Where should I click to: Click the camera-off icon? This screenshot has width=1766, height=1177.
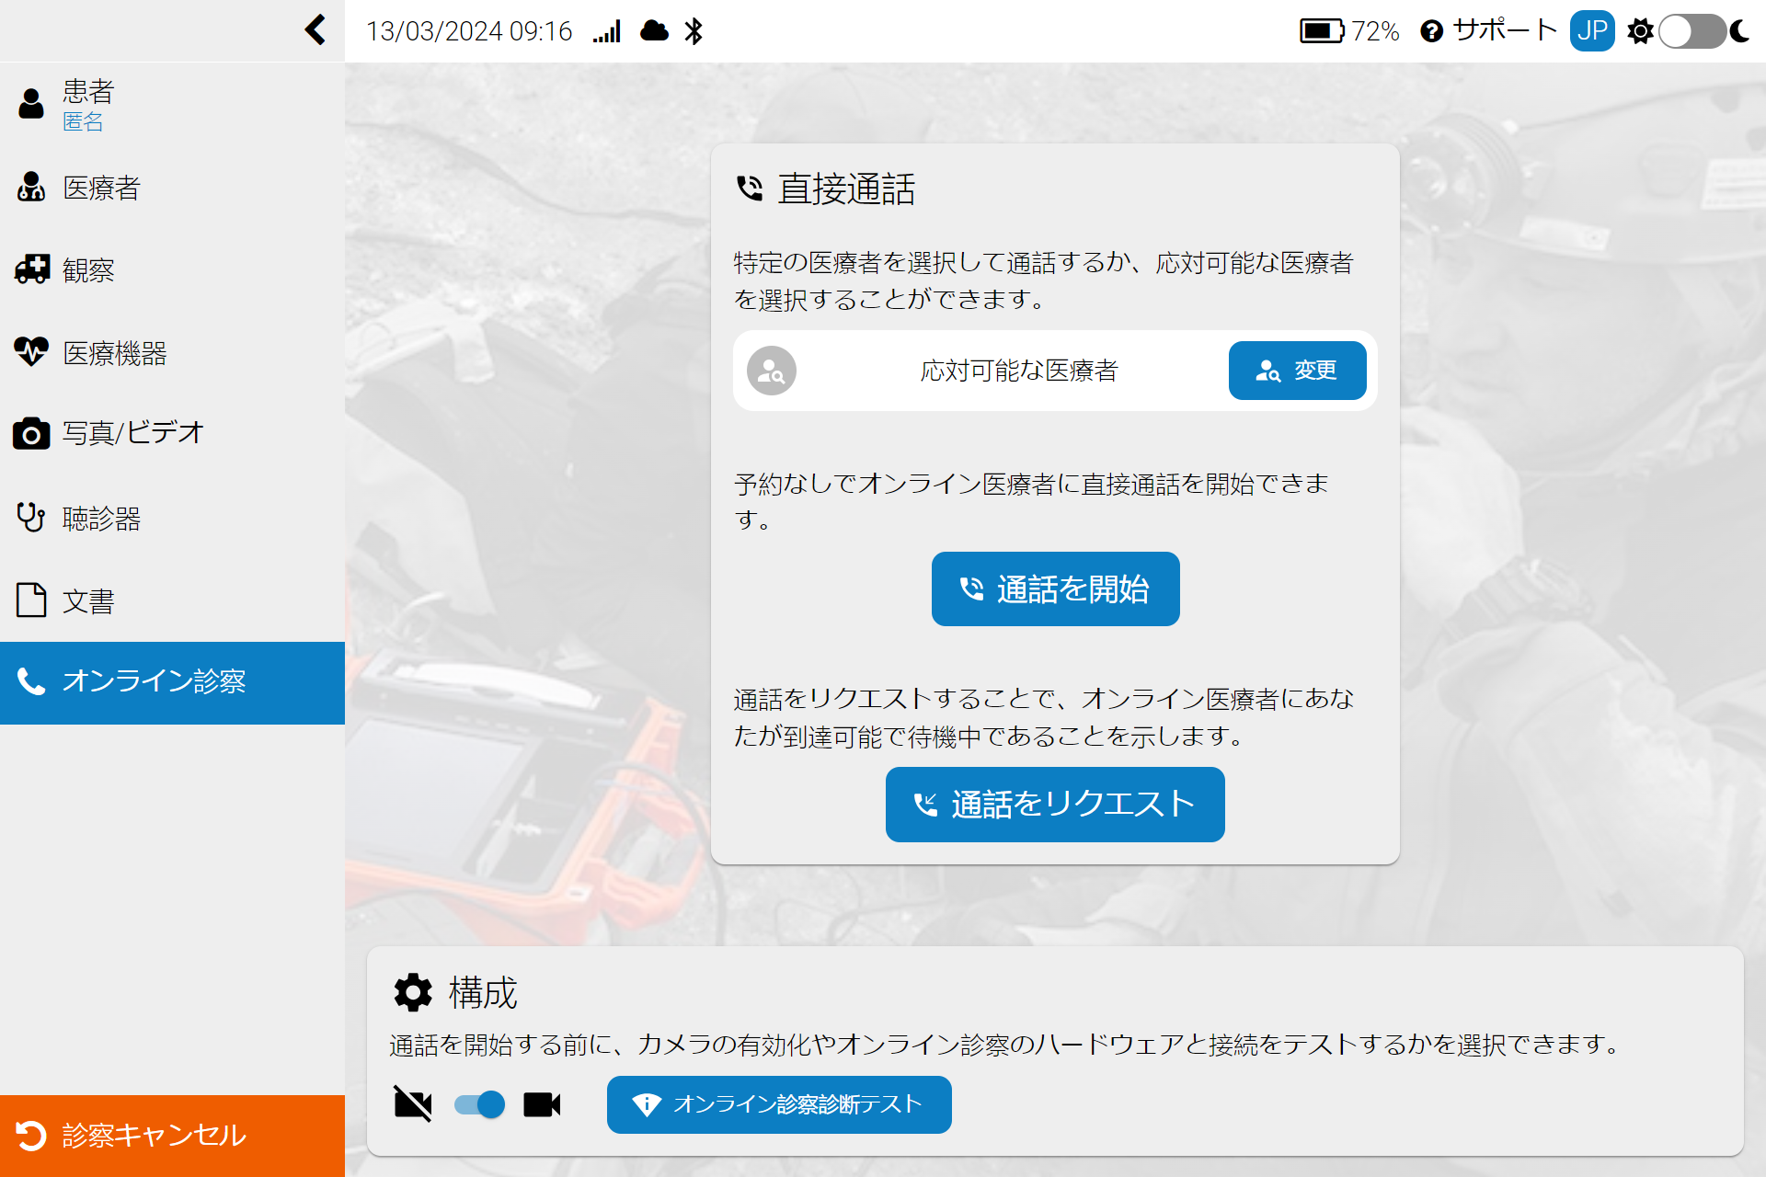tap(413, 1104)
